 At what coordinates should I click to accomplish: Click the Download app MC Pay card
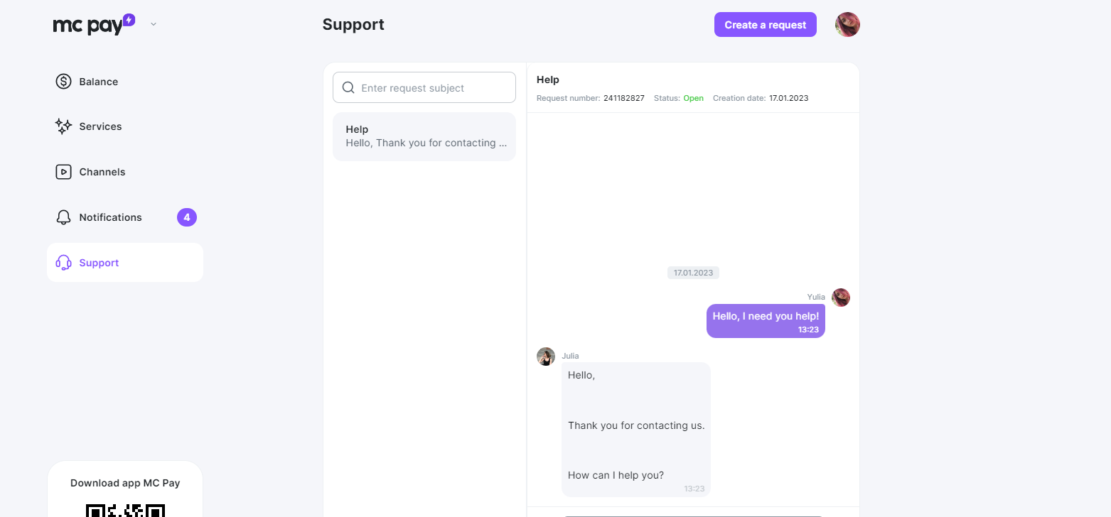click(x=125, y=489)
